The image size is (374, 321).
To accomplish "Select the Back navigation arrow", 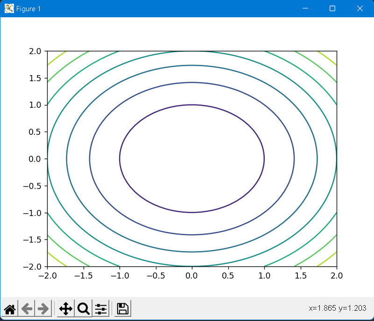I will (x=27, y=309).
